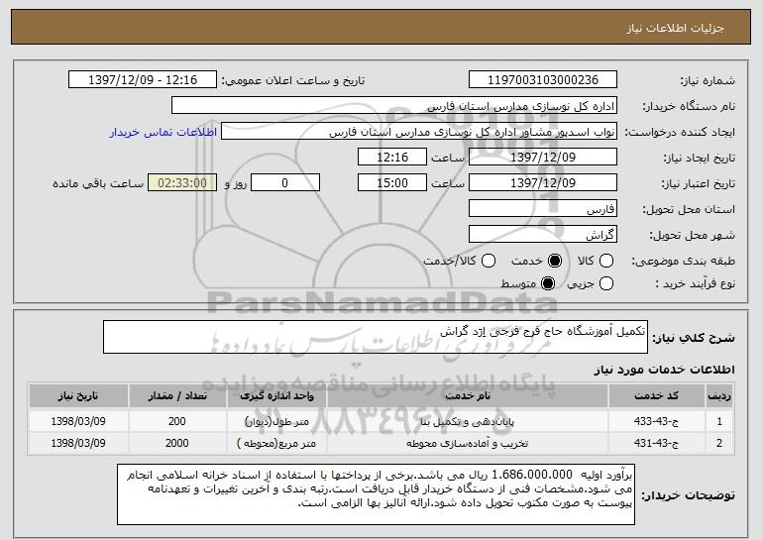Click the date cell in row 2
Screen dimensions: 763x540
tap(78, 443)
